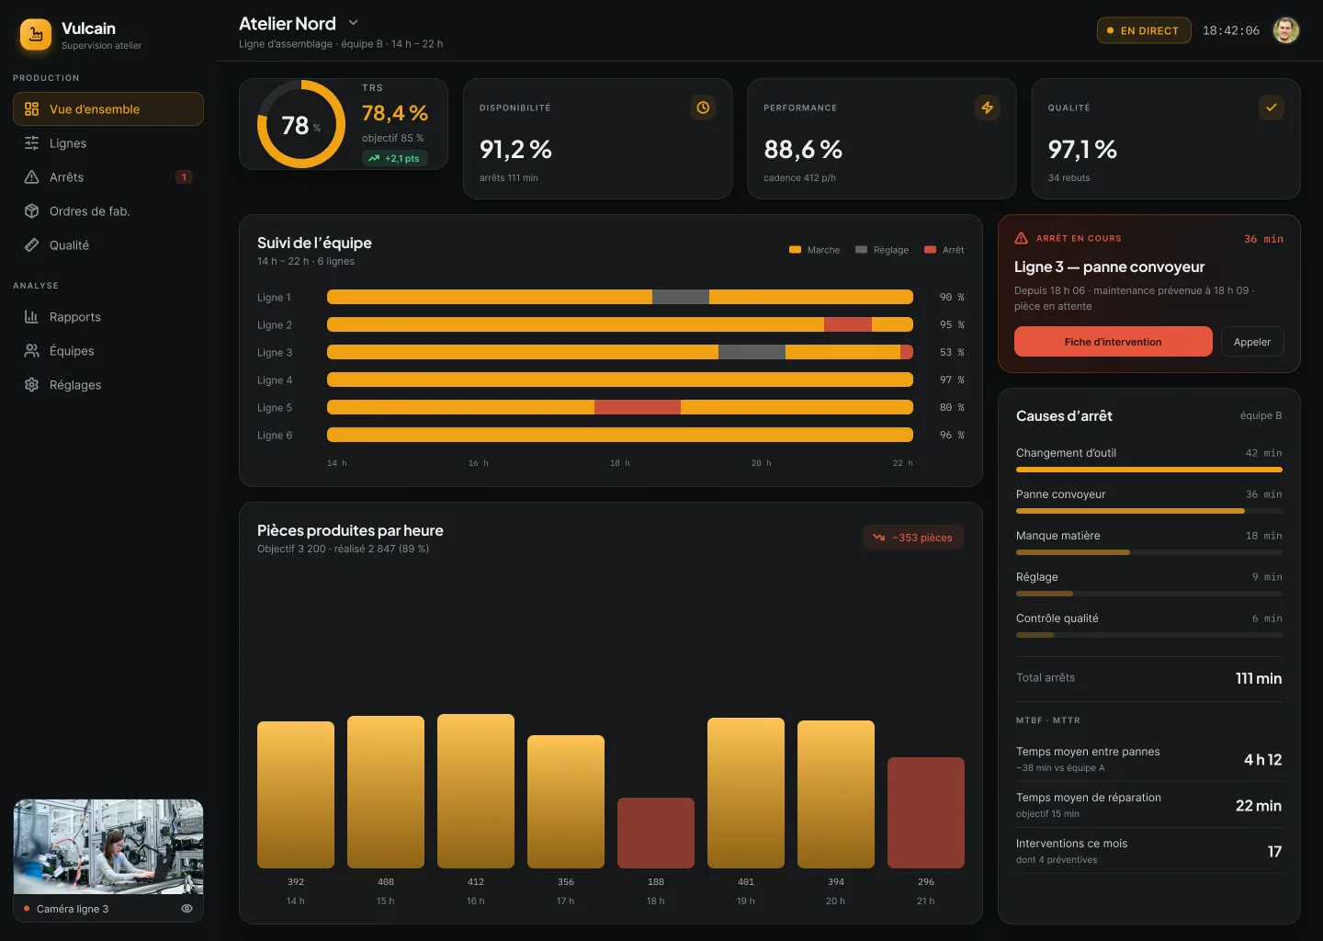Click the Changement d'outil duration bar

1149,470
